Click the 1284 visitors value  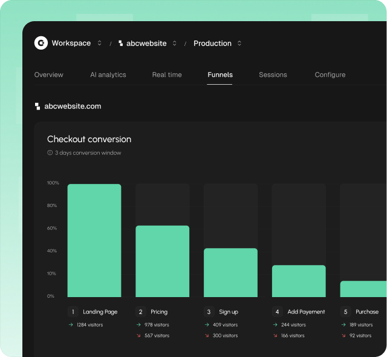coord(90,325)
